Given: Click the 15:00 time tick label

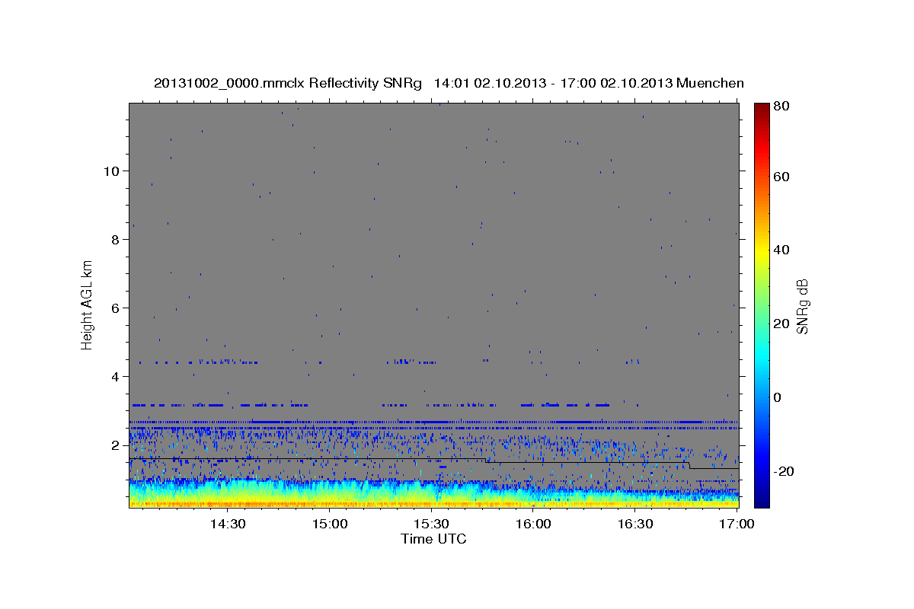Looking at the screenshot, I should pos(331,525).
